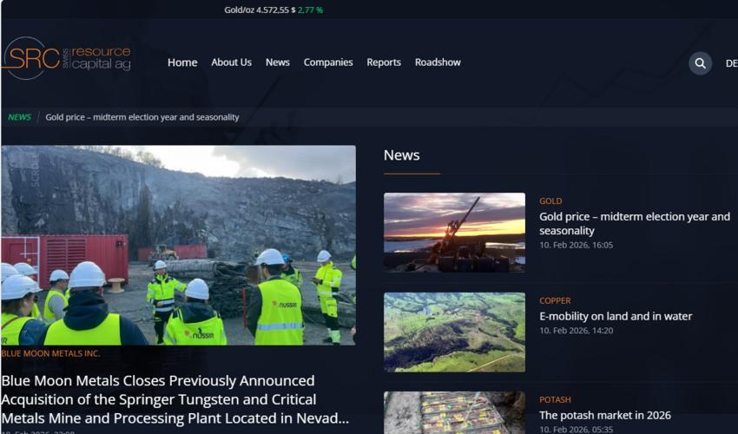Go to the Home menu item
This screenshot has height=434, width=738.
point(182,62)
